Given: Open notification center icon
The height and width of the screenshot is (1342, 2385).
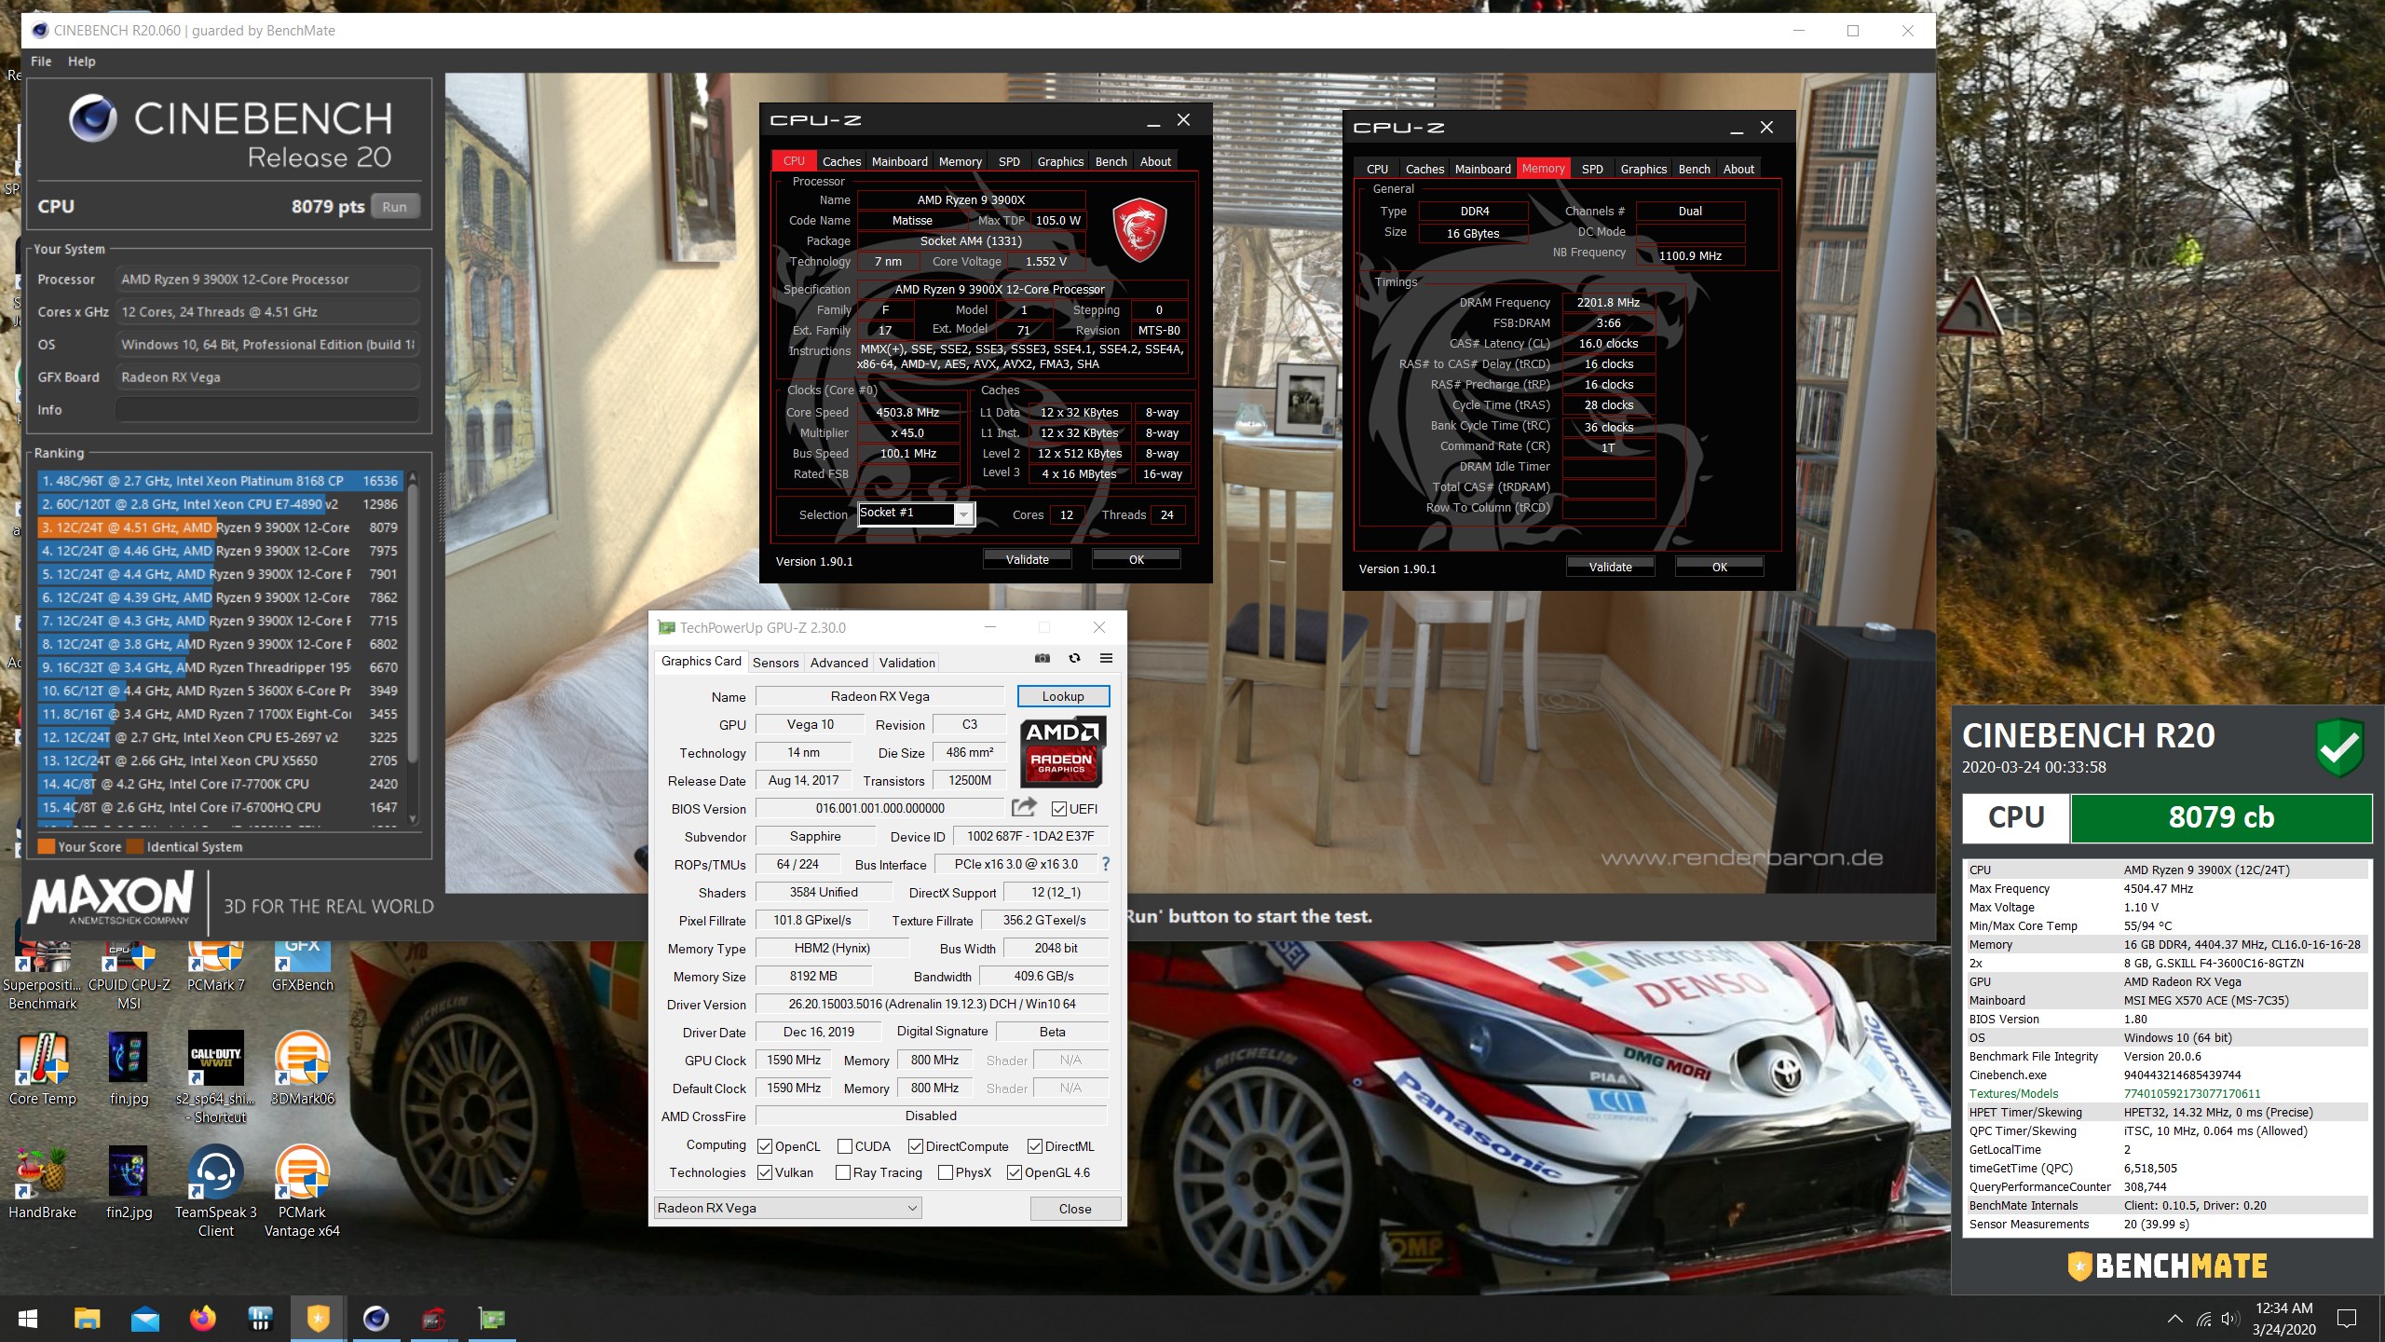Looking at the screenshot, I should click(x=2347, y=1319).
